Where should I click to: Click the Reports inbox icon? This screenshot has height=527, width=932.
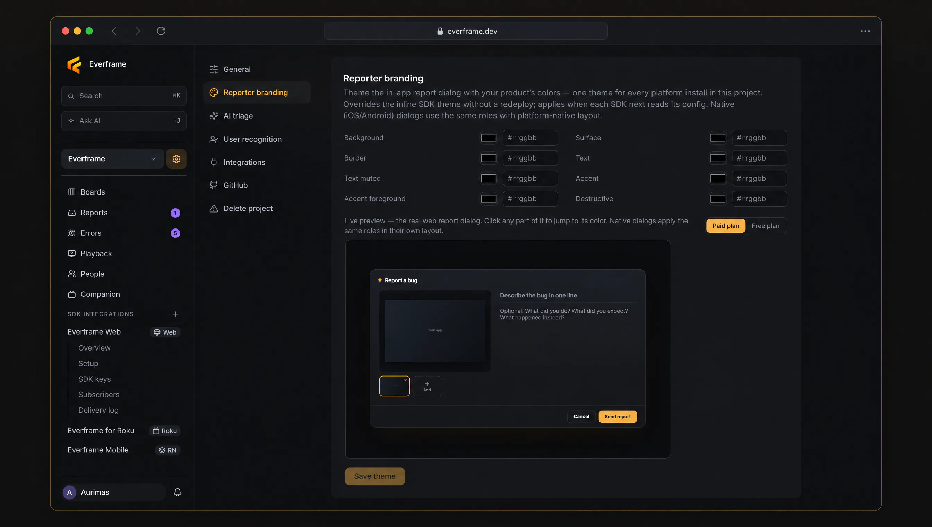tap(72, 213)
